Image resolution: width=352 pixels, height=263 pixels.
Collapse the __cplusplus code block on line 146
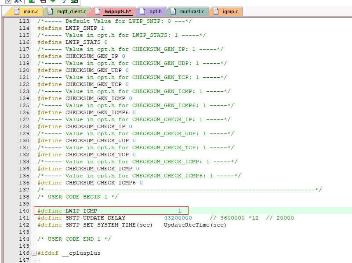[34, 252]
